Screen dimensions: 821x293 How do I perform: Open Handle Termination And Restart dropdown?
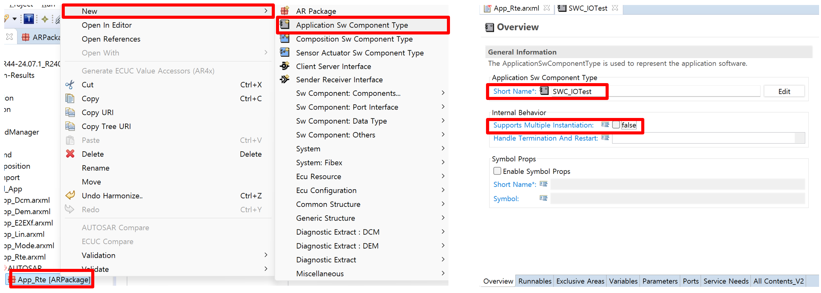click(x=800, y=138)
